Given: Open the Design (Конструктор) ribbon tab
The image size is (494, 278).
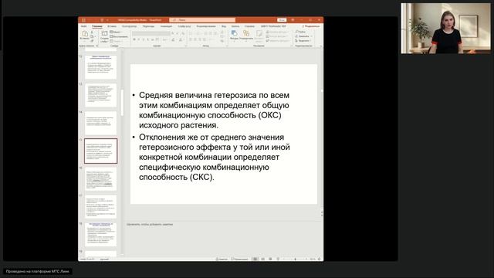Looking at the screenshot, I should pos(129,26).
